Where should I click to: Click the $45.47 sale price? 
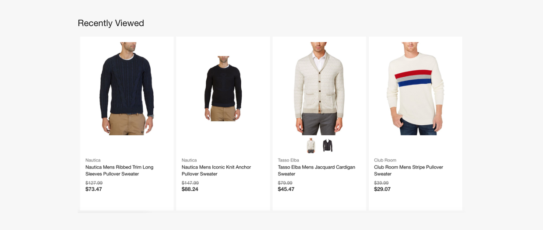286,189
